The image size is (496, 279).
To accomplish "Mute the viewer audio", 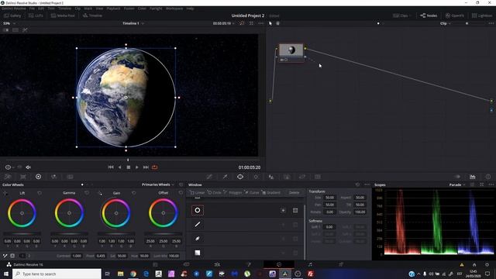I will point(28,167).
